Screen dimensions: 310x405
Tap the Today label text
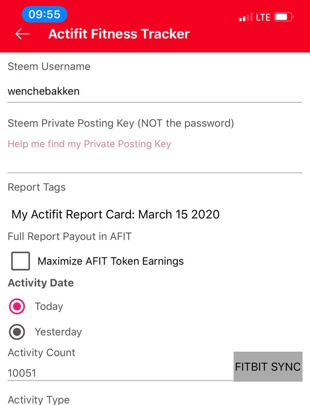(x=49, y=307)
